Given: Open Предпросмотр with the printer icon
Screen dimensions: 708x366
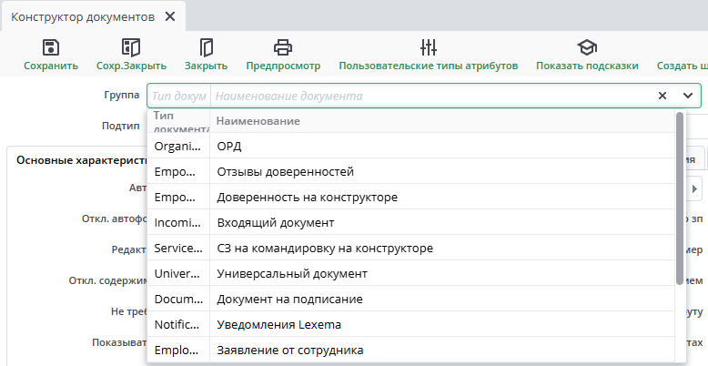Looking at the screenshot, I should point(283,48).
